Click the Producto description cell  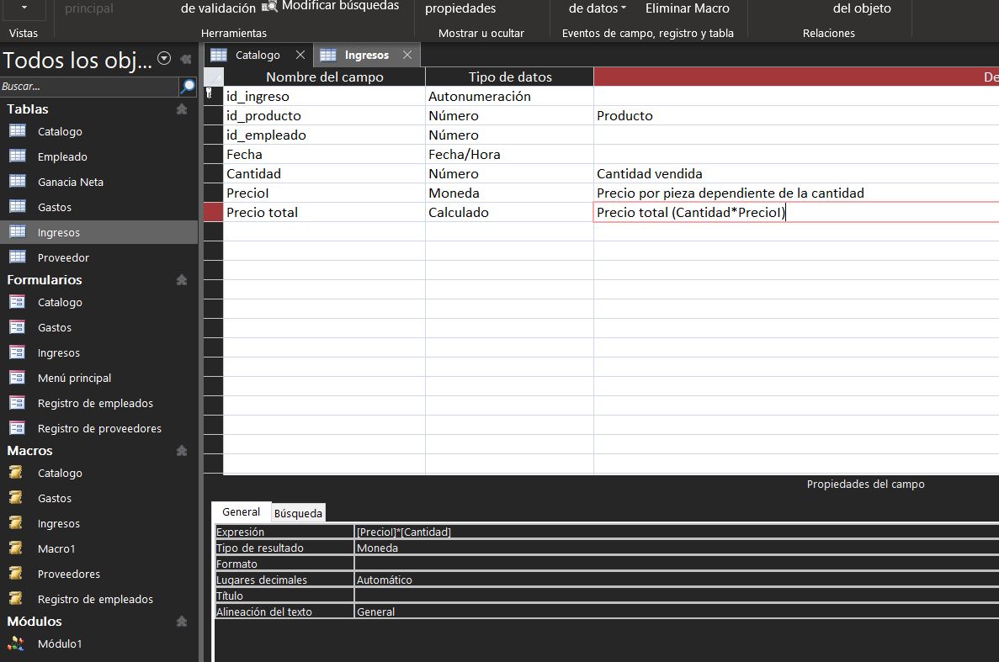pyautogui.click(x=796, y=115)
